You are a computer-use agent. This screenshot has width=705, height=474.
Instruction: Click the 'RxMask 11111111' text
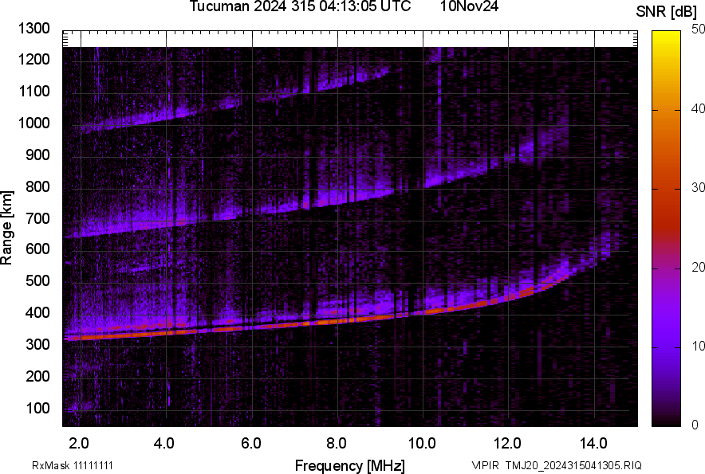pyautogui.click(x=73, y=465)
